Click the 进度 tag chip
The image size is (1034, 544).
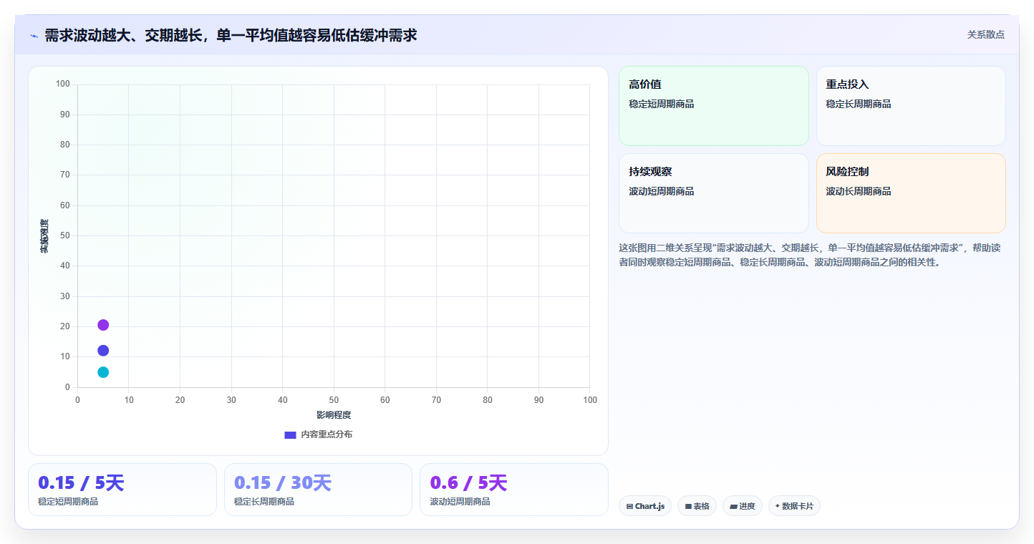point(743,506)
